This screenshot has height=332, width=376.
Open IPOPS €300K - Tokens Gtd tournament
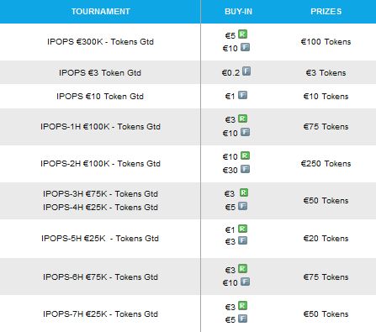(x=100, y=42)
